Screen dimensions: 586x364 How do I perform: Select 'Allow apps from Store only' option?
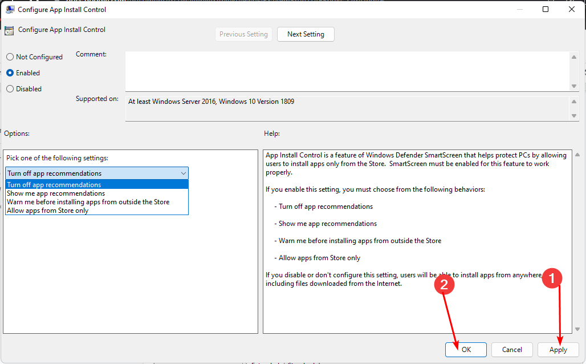[47, 211]
